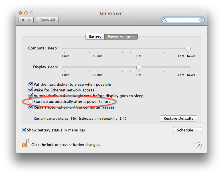Uncheck Wake for Ethernet network access
The image size is (223, 176).
31,90
